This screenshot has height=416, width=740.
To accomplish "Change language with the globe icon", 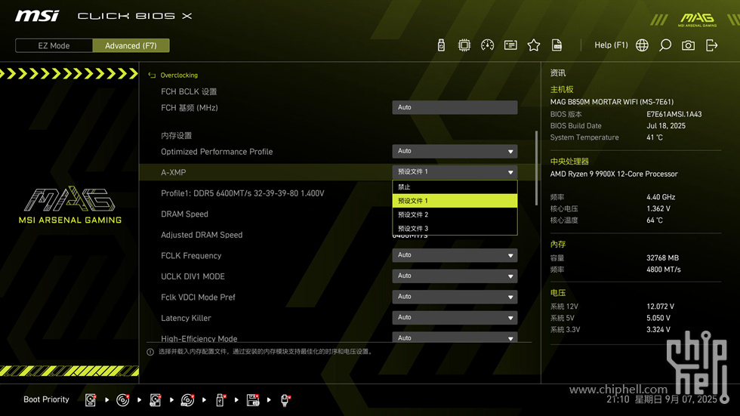I will 642,45.
